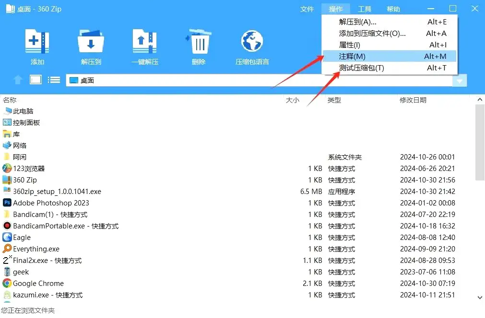485x318 pixels.
Task: Click the 添加 (Add) toolbar icon
Action: (37, 42)
